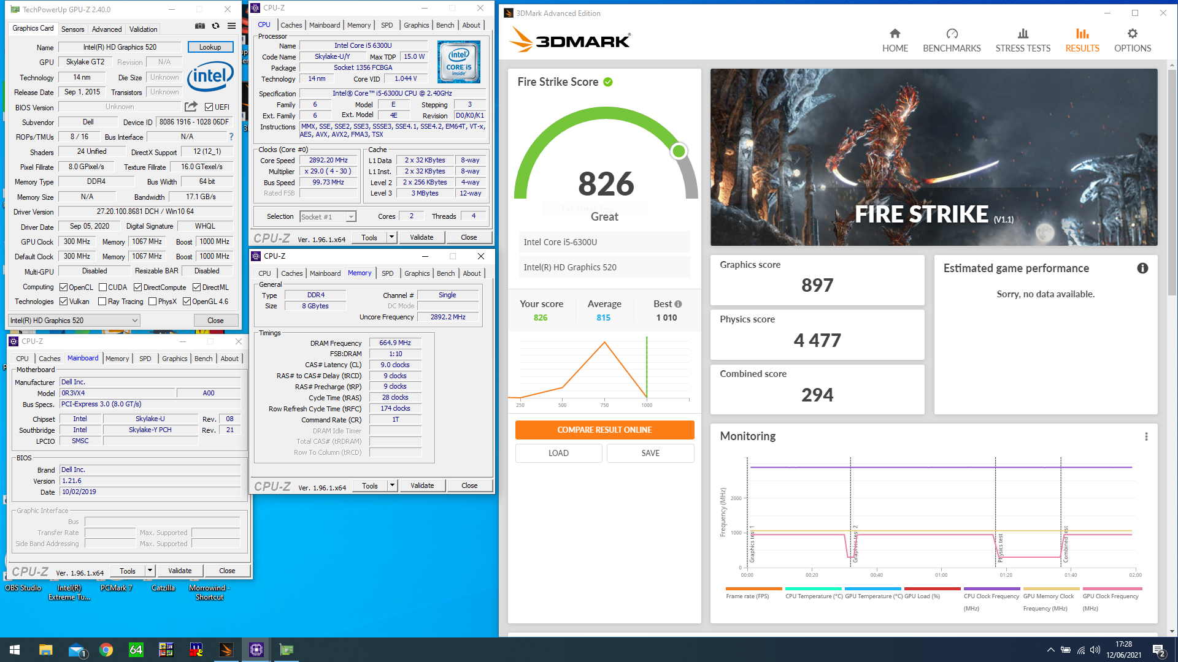Toggle the Vulkan checkbox
Viewport: 1178px width, 662px height.
click(x=63, y=302)
